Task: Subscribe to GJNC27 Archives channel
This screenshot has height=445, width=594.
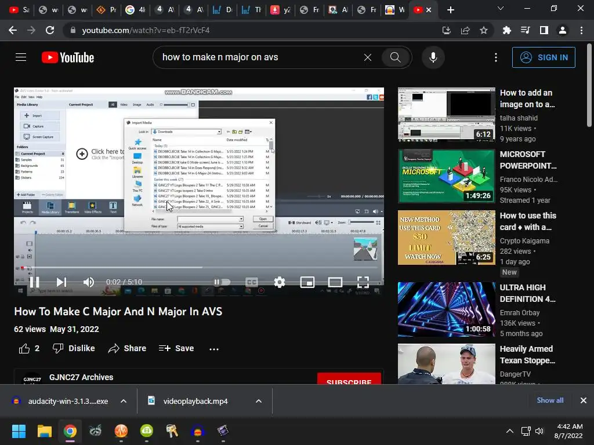Action: (349, 379)
